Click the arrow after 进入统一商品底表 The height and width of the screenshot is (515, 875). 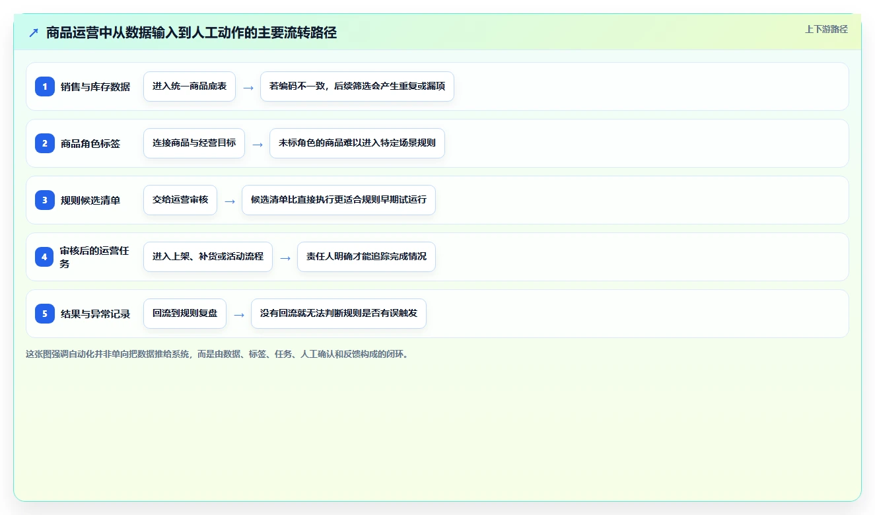point(248,87)
